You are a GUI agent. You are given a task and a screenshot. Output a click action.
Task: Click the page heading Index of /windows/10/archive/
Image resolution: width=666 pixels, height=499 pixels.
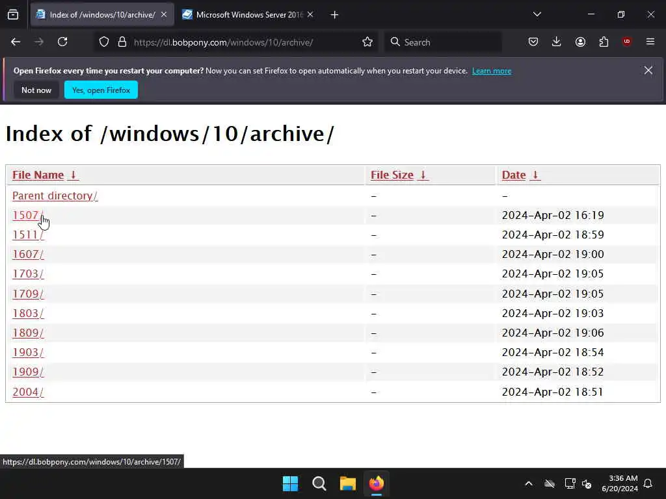170,134
